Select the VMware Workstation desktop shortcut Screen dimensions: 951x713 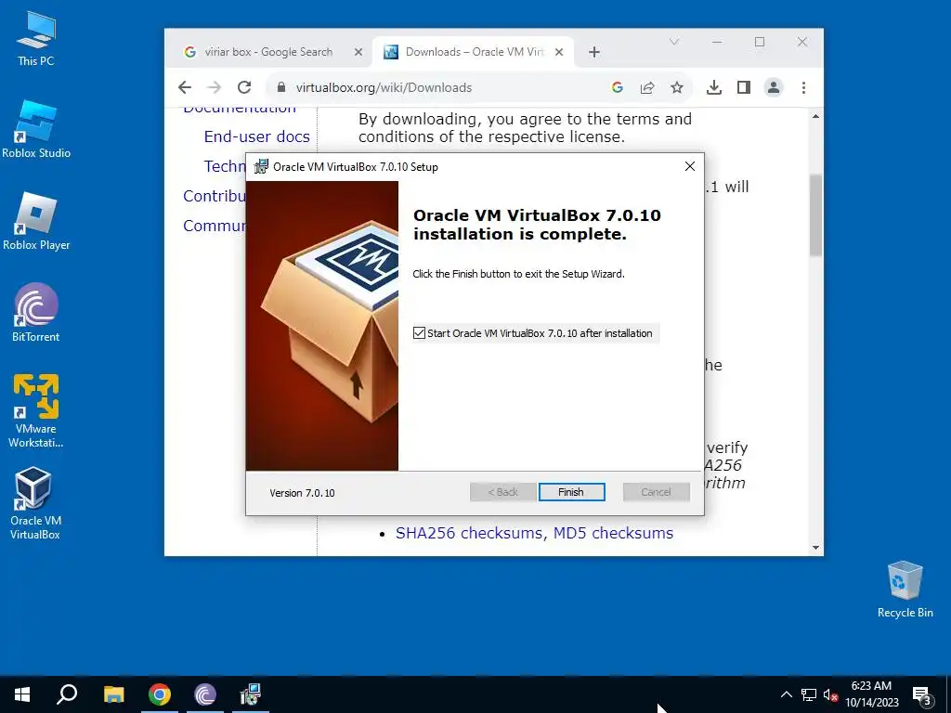coord(36,411)
